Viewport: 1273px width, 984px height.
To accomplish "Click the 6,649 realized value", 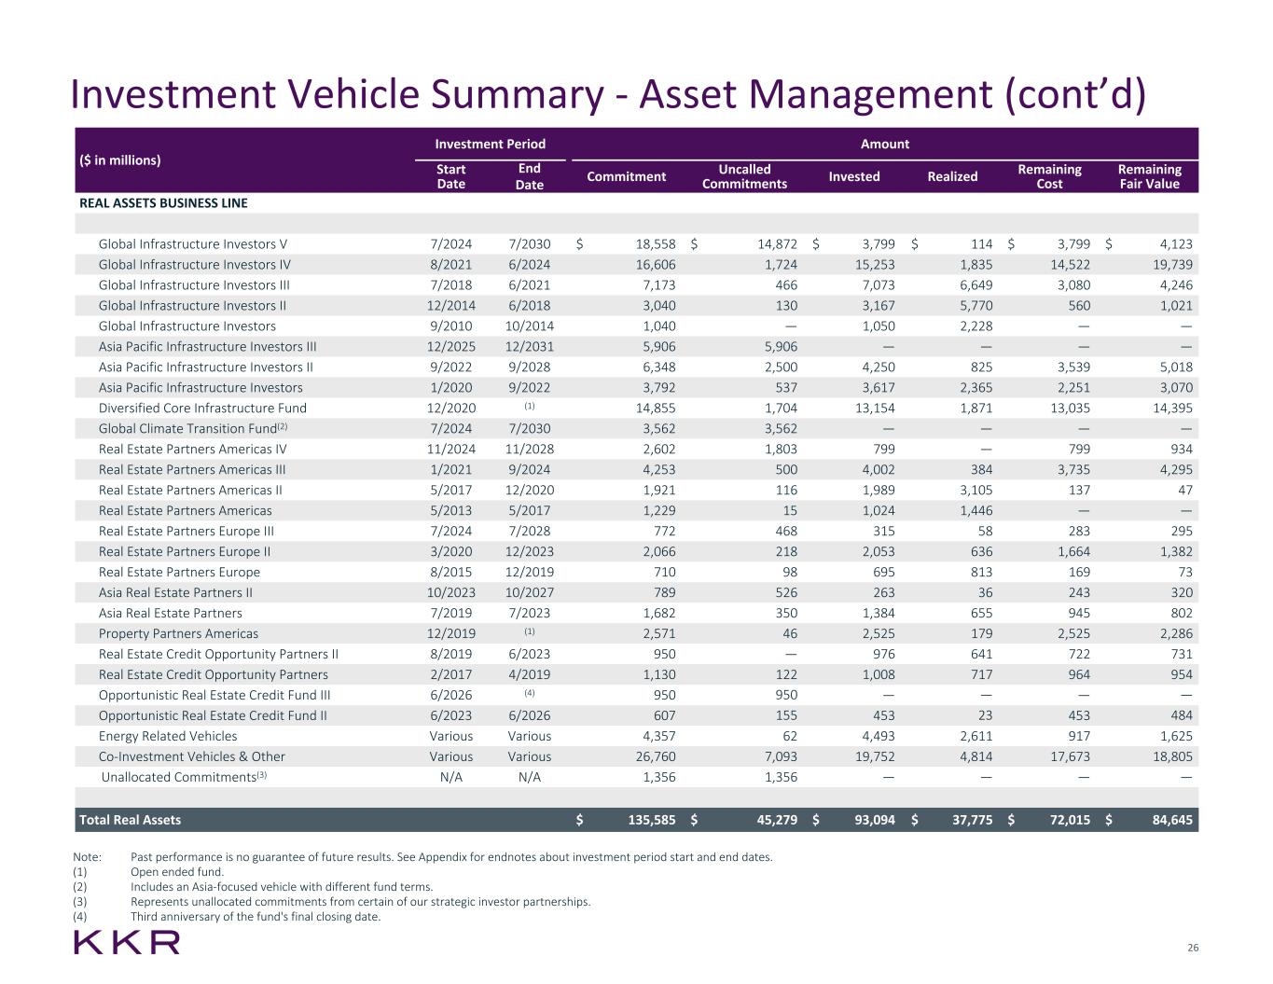I will [x=976, y=285].
